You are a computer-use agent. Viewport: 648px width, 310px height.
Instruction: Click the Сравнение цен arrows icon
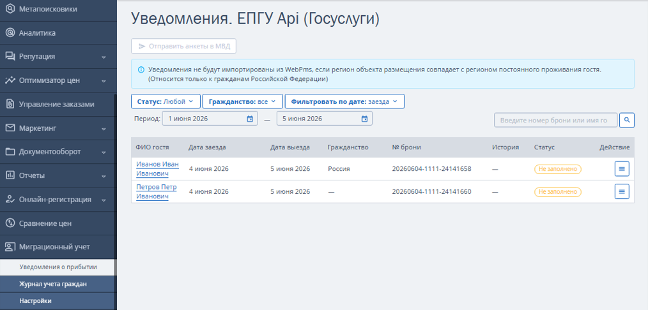(10, 223)
